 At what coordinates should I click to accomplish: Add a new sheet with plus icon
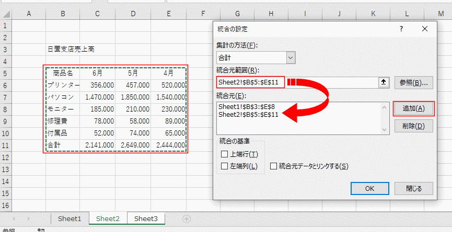tap(187, 219)
